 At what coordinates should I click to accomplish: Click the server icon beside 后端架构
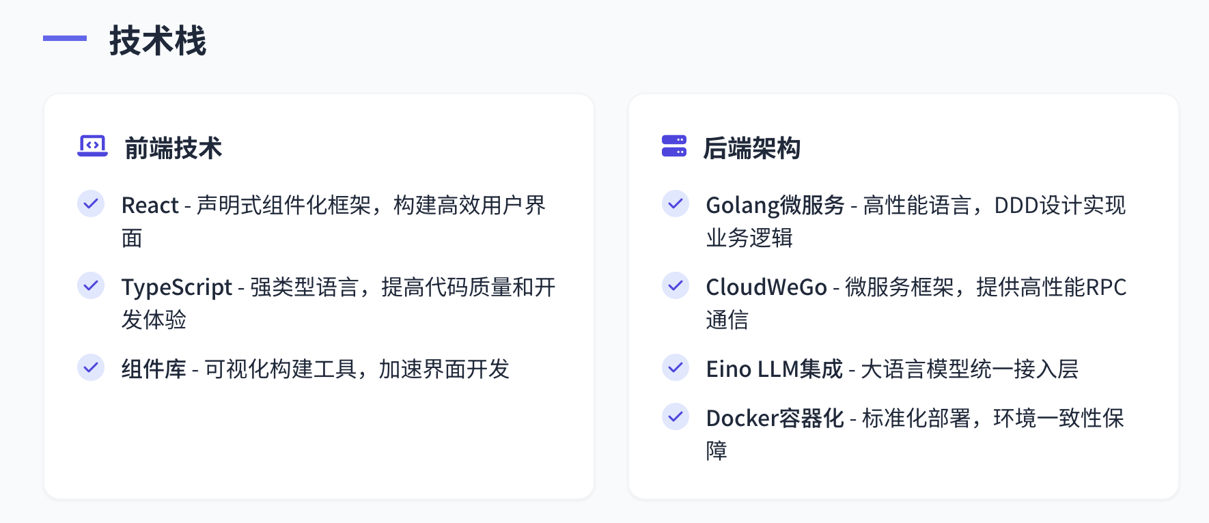click(x=674, y=146)
